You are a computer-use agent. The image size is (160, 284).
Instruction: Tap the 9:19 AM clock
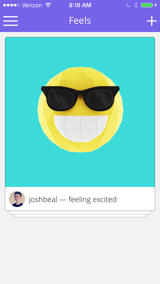[80, 5]
